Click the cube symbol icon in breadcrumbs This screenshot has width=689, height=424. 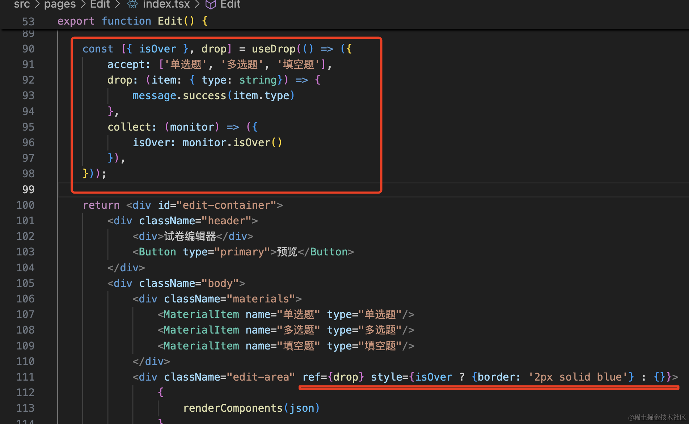pos(211,4)
